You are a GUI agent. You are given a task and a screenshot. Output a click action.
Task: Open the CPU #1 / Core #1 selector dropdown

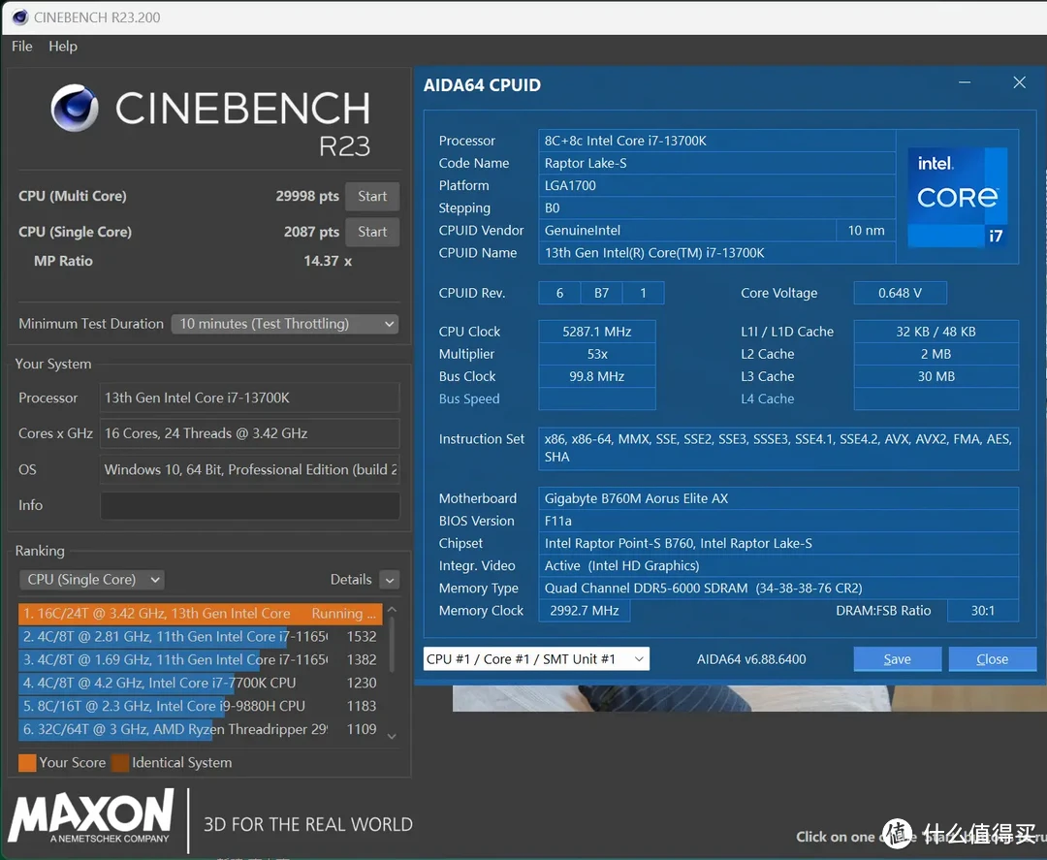pos(536,659)
